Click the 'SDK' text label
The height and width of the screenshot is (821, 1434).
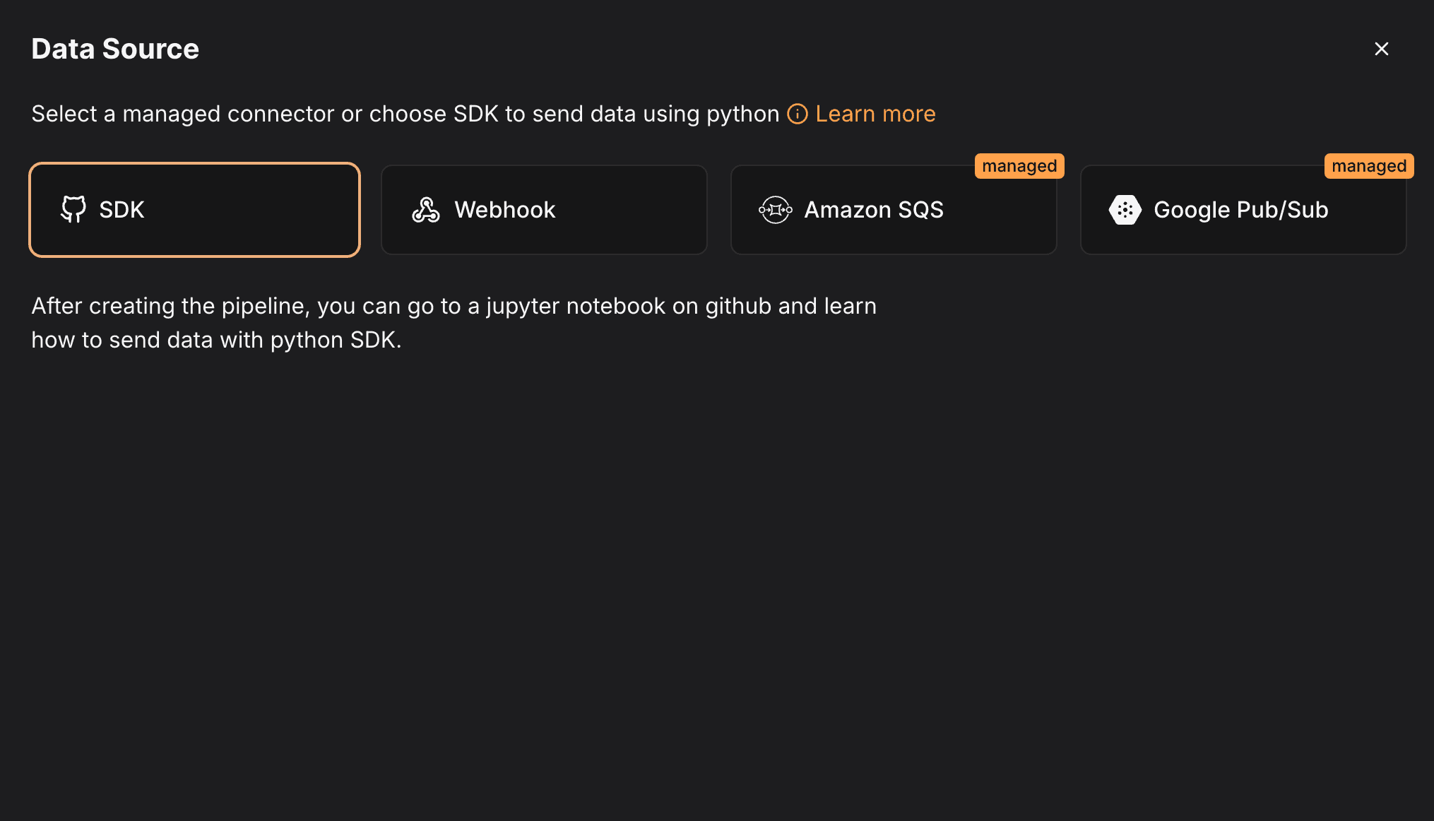click(x=122, y=210)
